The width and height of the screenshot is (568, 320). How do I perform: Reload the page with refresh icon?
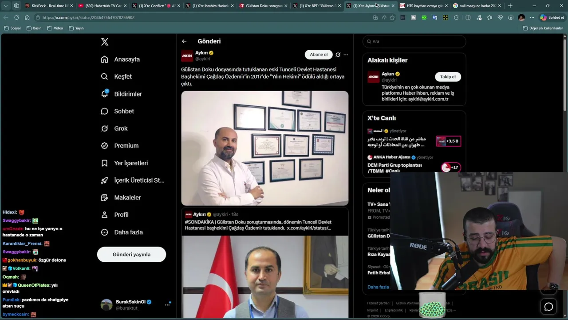(x=16, y=17)
